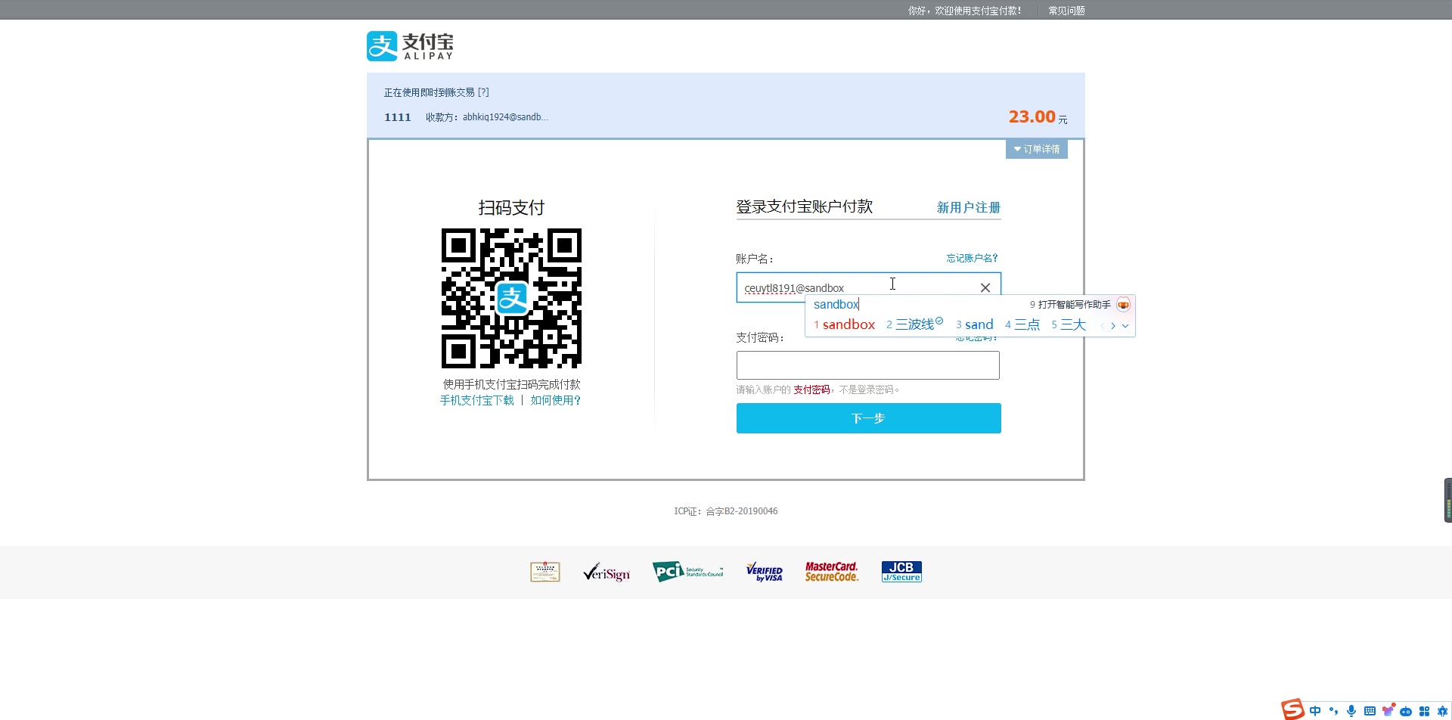Focus the 账户名 account name input field

(868, 287)
